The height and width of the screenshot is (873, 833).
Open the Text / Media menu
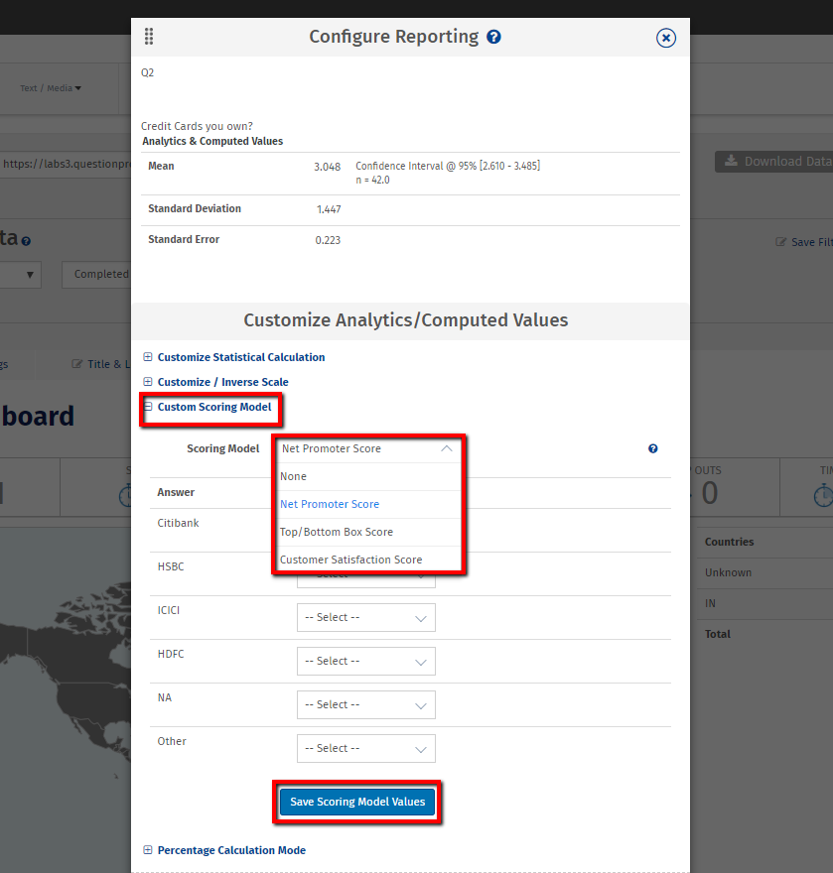point(51,88)
